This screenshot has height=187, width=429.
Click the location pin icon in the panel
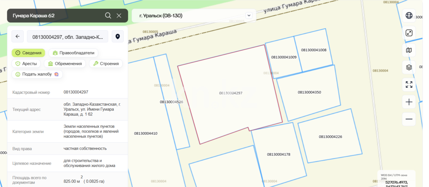(x=118, y=36)
